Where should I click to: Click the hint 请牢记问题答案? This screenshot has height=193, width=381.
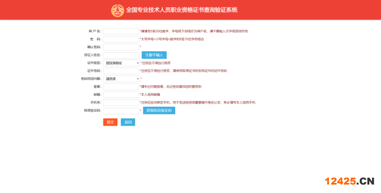coord(170,87)
